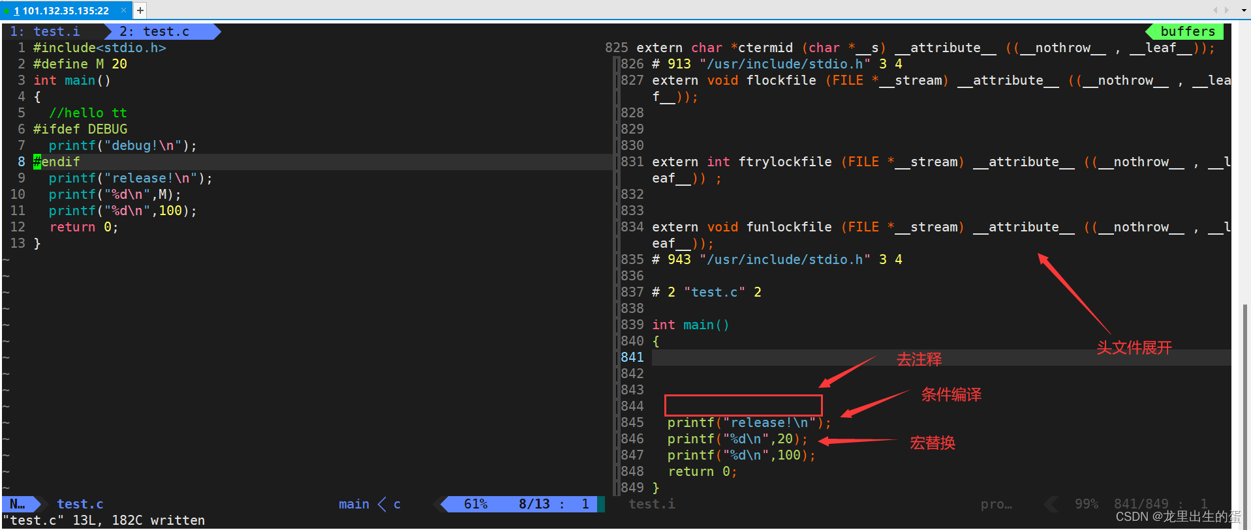Click the #define M 20 line
Viewport: 1251px width, 530px height.
pos(80,64)
